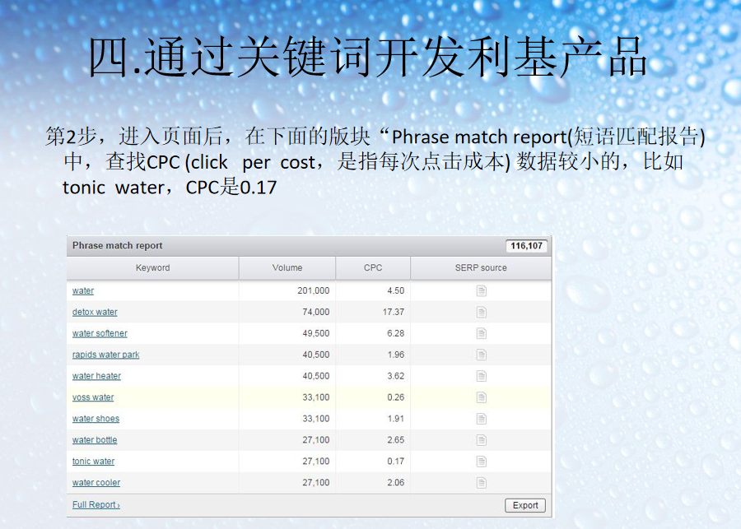Open SERP source icon for detox water

coord(481,313)
